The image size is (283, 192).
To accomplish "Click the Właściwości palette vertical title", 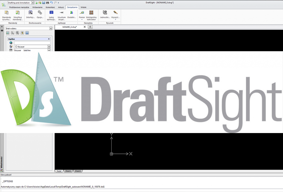I will point(2,163).
